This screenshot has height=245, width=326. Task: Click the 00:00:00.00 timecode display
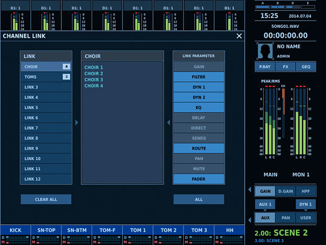point(285,35)
